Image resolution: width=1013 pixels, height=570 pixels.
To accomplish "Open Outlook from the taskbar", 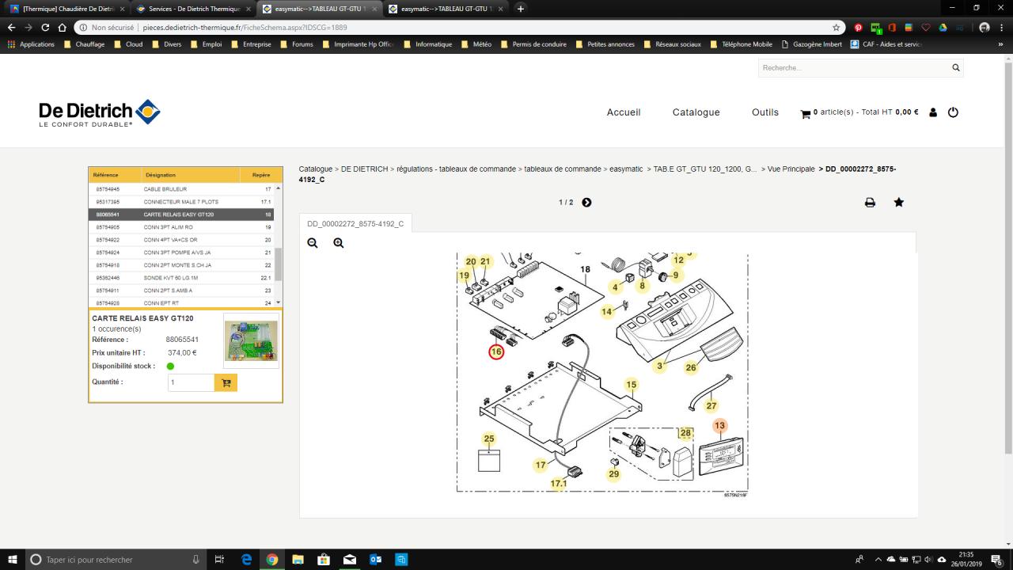I will pyautogui.click(x=375, y=560).
